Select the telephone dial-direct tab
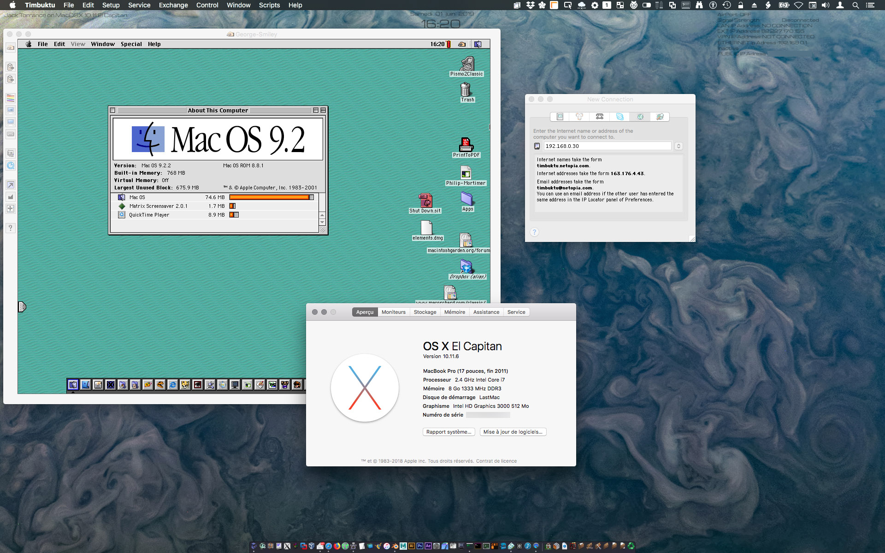 tap(599, 117)
